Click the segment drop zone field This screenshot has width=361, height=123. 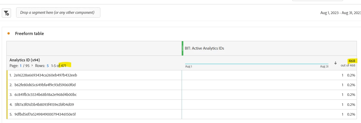point(58,13)
